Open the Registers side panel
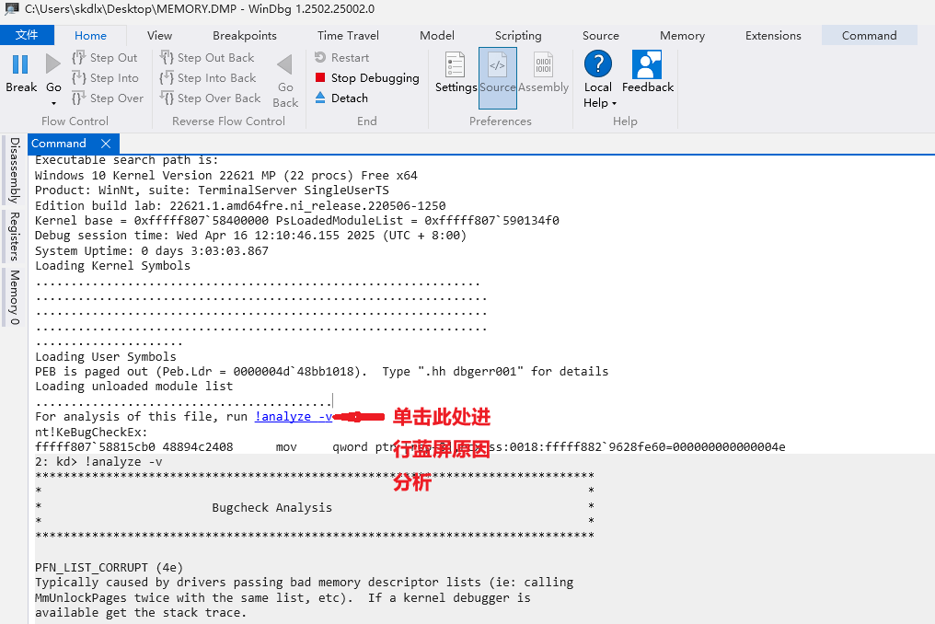Image resolution: width=935 pixels, height=624 pixels. [x=15, y=237]
